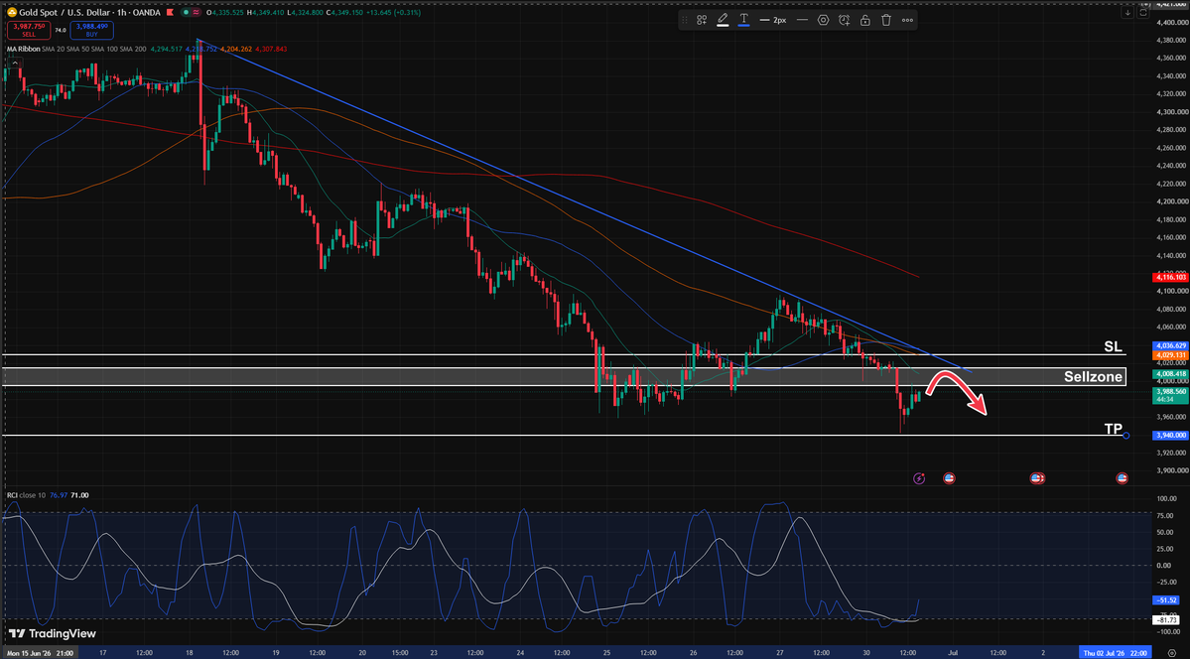
Task: Click the blue BUY 3,988.49 button
Action: (91, 30)
